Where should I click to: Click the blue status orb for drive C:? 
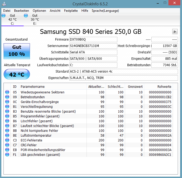click(x=4, y=15)
